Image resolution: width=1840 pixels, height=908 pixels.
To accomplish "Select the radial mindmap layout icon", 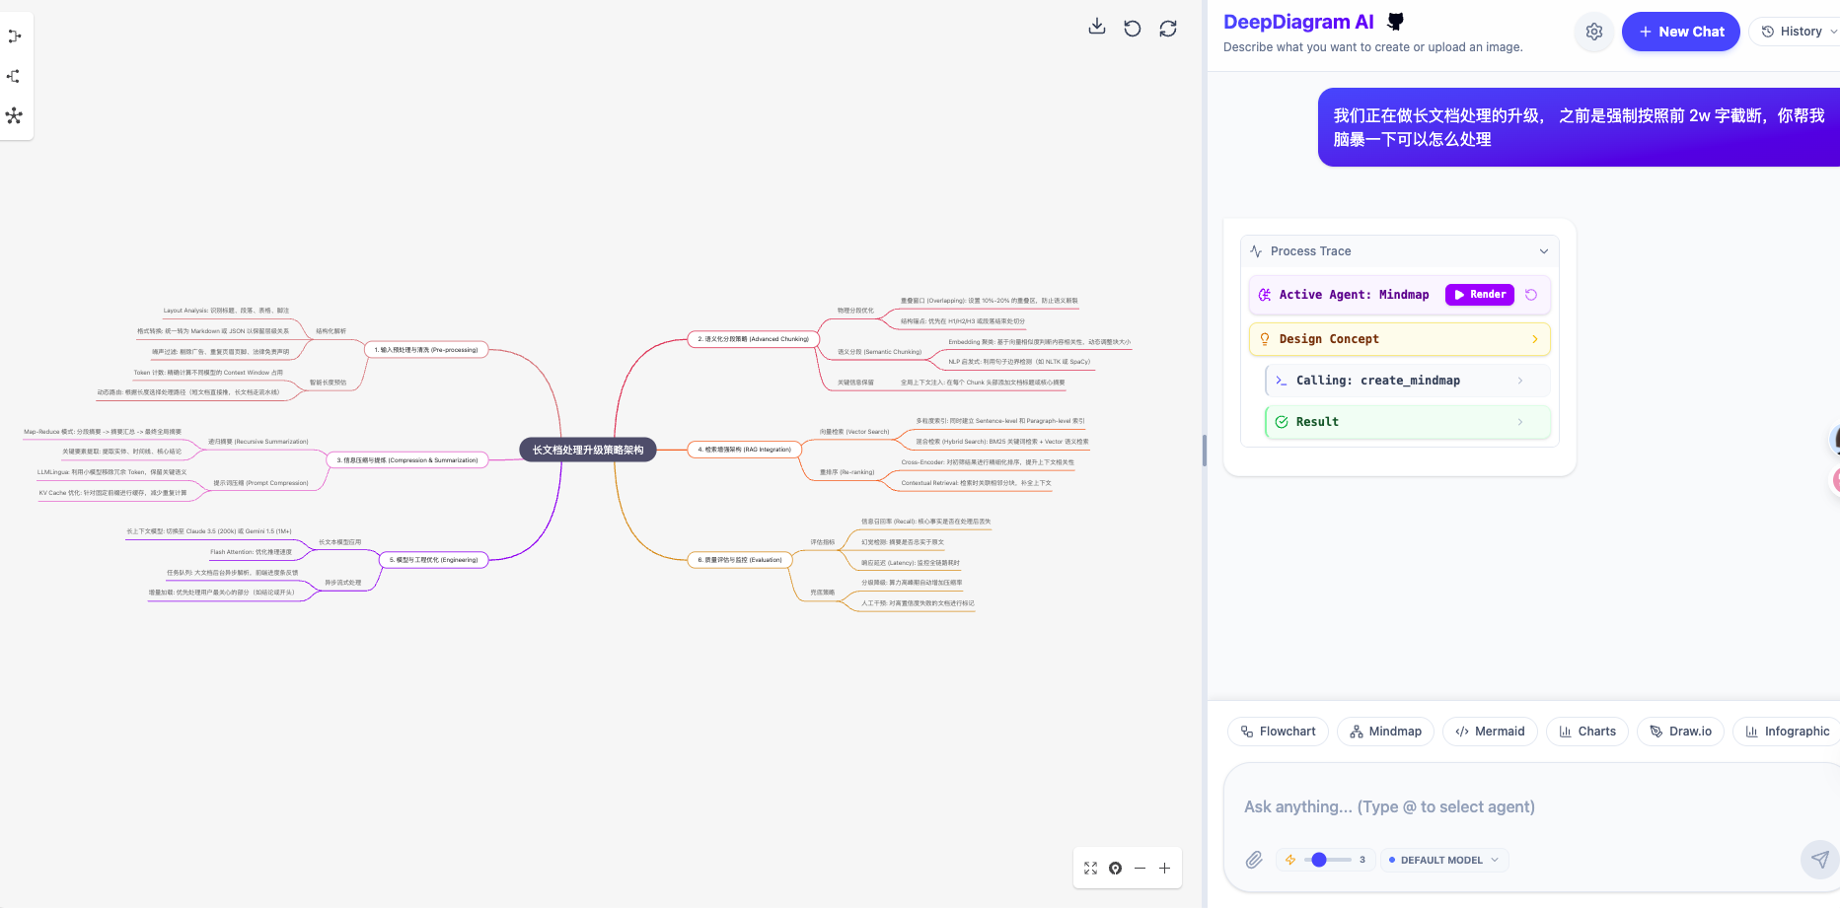I will coord(15,116).
